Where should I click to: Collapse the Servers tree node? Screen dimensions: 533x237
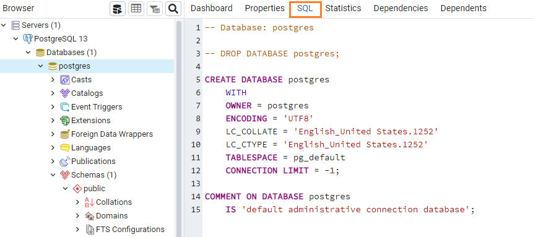[x=4, y=25]
